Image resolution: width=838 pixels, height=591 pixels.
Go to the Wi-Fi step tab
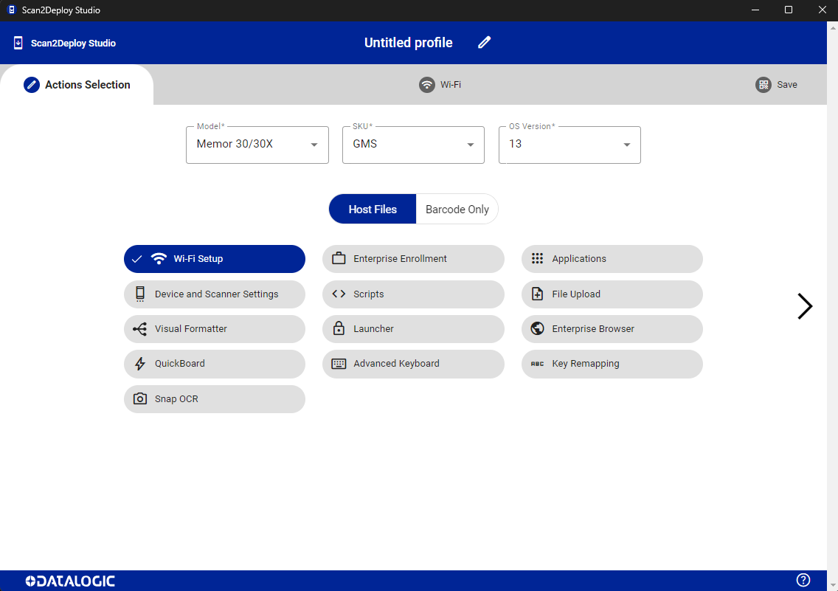(440, 85)
